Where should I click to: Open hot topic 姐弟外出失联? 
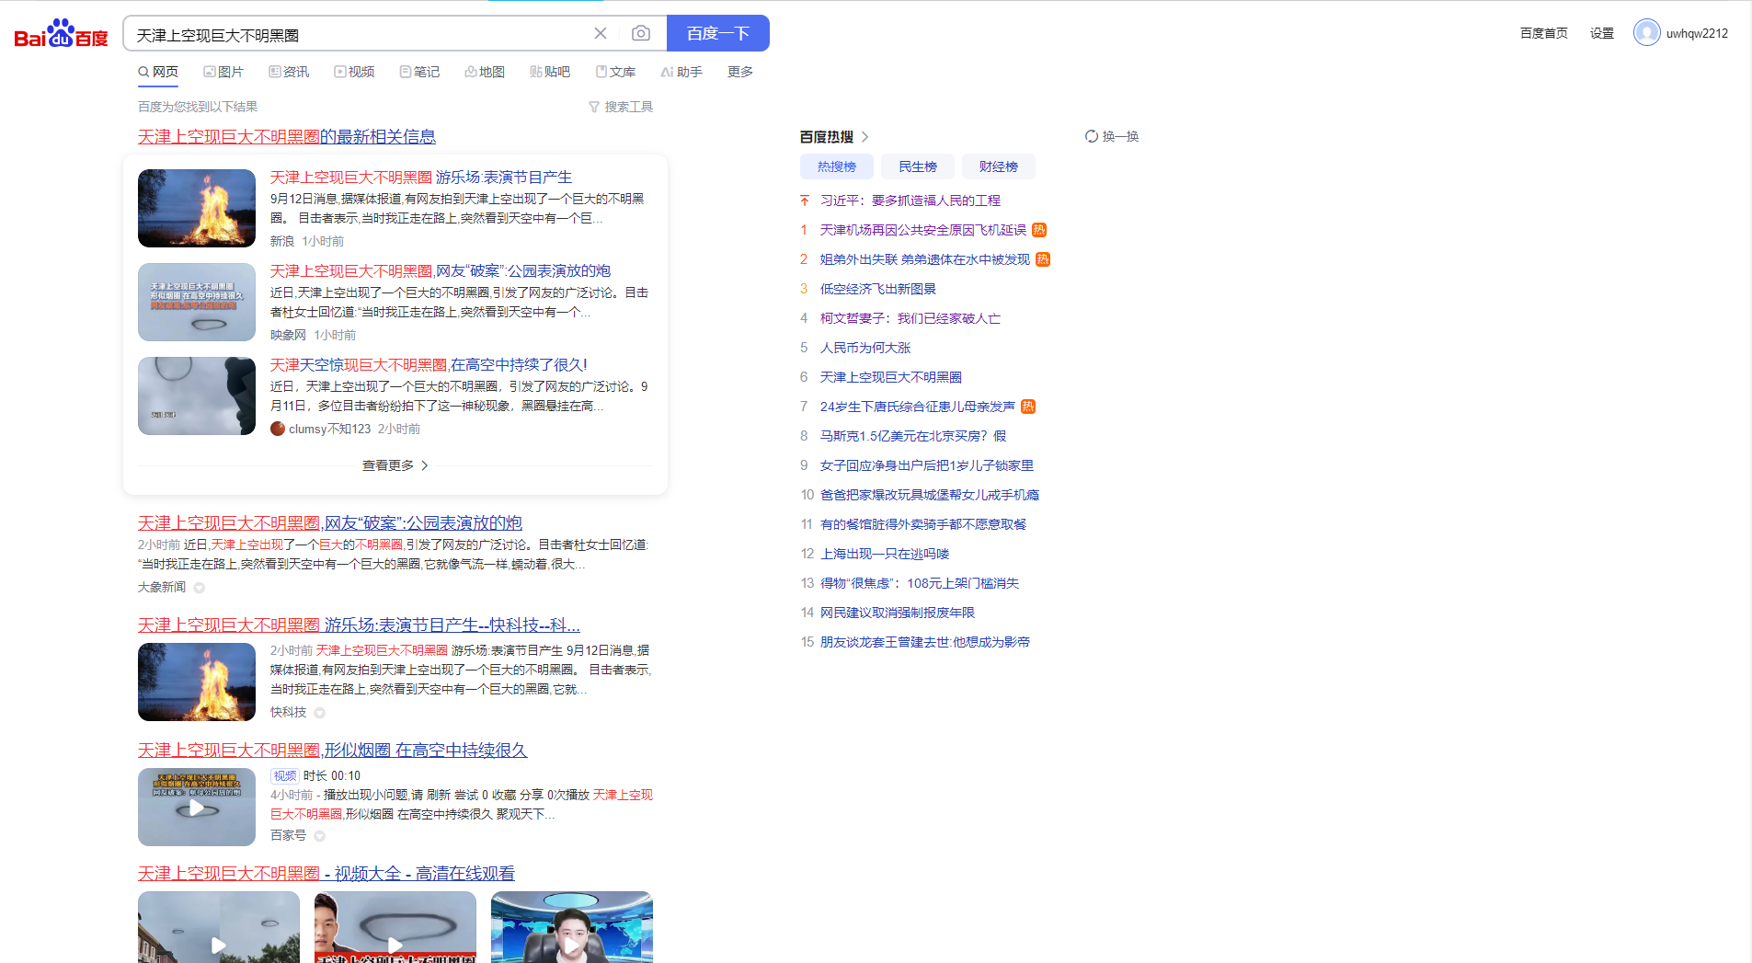pos(925,259)
